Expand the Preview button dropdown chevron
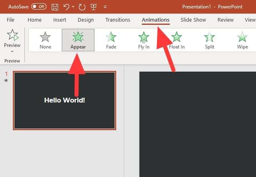 (x=12, y=52)
